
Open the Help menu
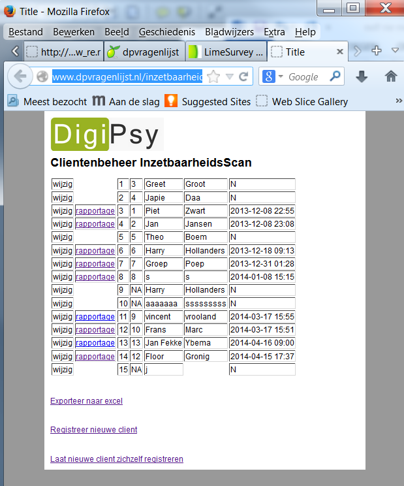(305, 32)
